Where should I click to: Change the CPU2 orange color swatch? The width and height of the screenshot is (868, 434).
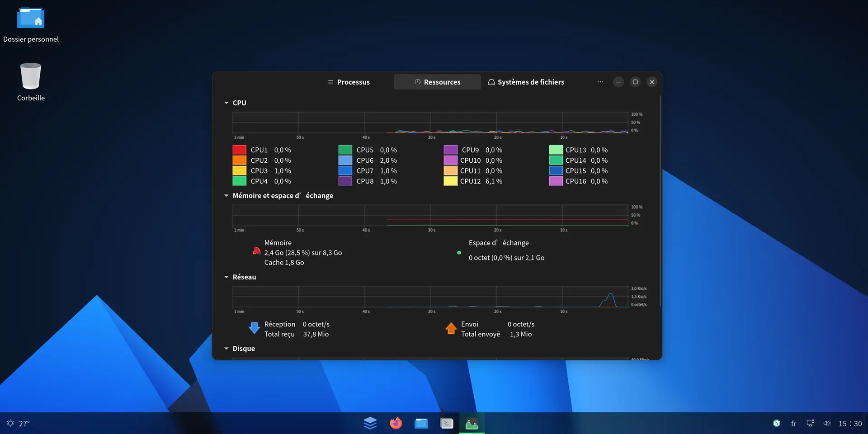pyautogui.click(x=240, y=160)
